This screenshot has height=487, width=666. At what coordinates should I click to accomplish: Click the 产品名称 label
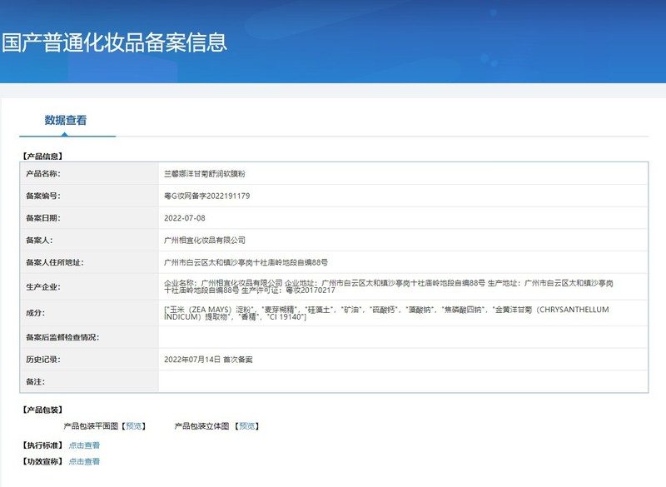pos(43,174)
